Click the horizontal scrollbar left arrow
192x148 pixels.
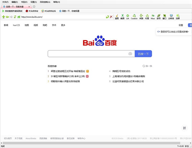point(2,143)
